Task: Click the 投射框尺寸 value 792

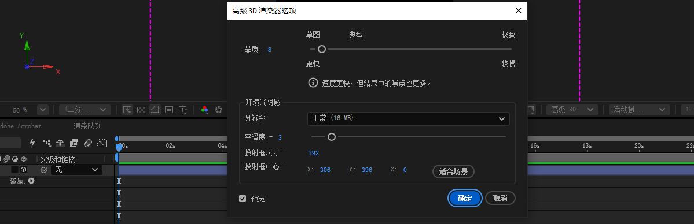Action: point(313,153)
